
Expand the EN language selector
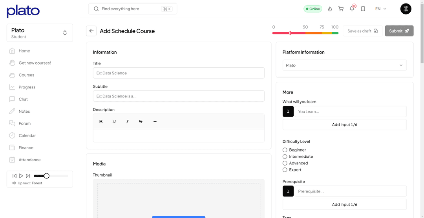tap(380, 9)
